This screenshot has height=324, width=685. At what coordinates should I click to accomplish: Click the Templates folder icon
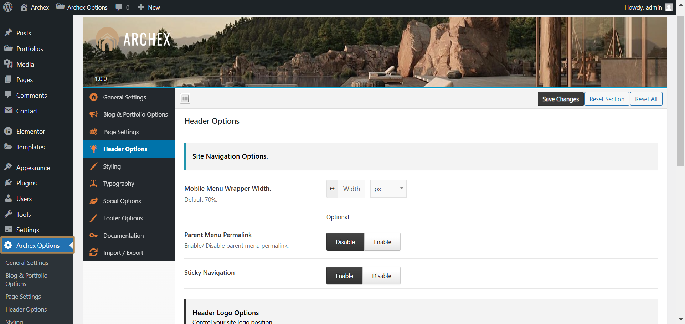click(x=8, y=147)
